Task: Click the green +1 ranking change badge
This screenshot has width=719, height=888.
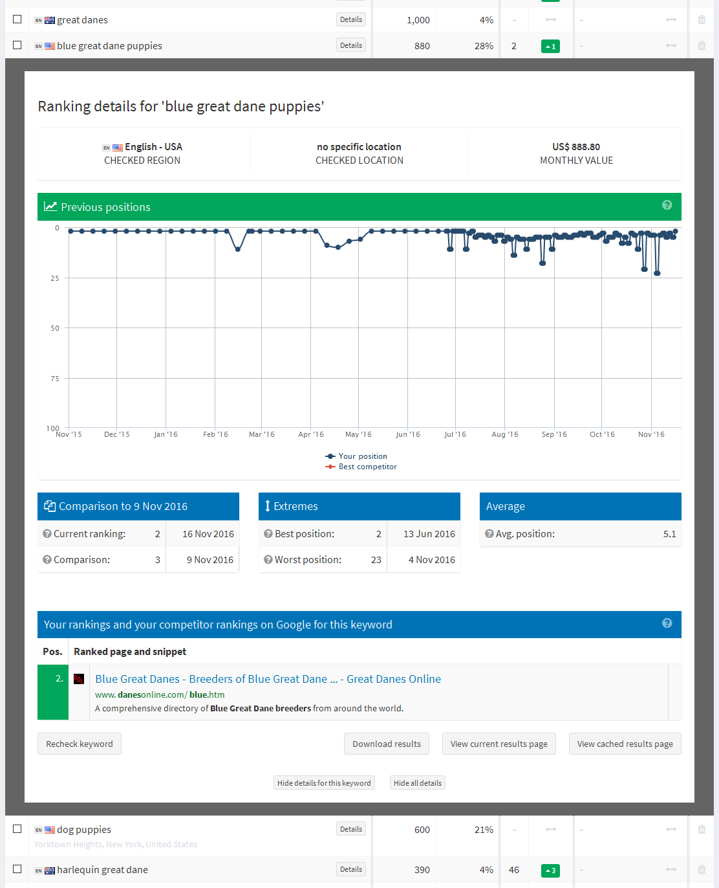Action: tap(550, 46)
